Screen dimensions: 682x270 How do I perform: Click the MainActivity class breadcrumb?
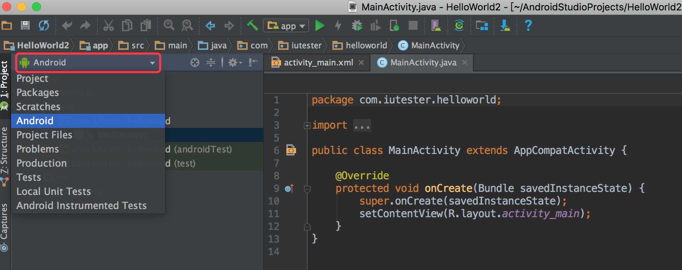(x=429, y=46)
